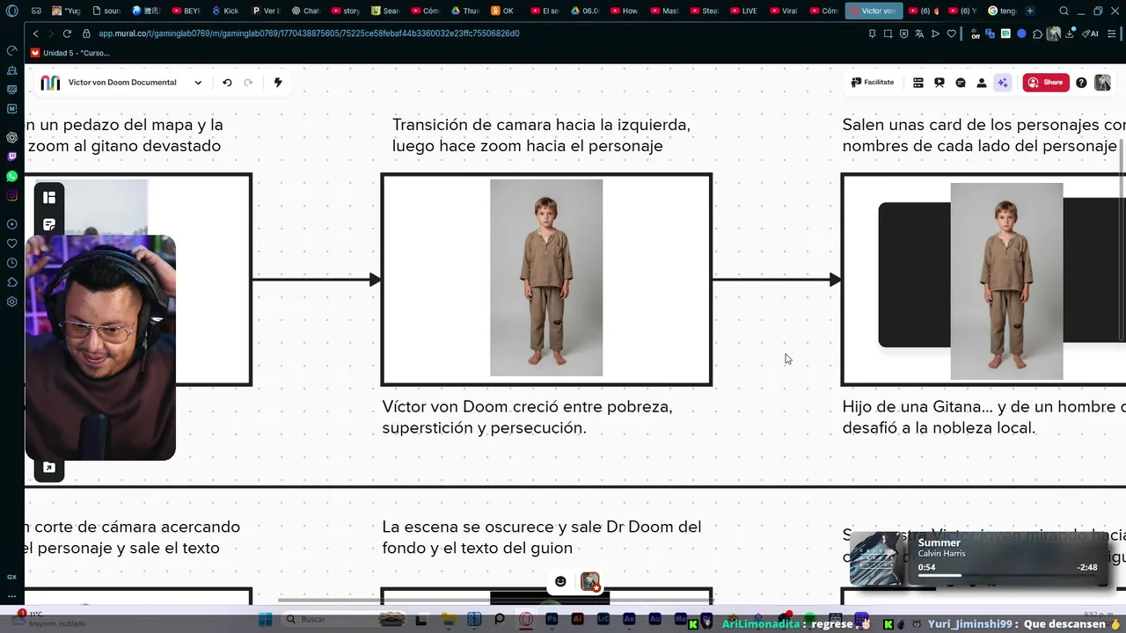Open the AI sparkle assistant
This screenshot has height=633, width=1126.
click(1003, 83)
